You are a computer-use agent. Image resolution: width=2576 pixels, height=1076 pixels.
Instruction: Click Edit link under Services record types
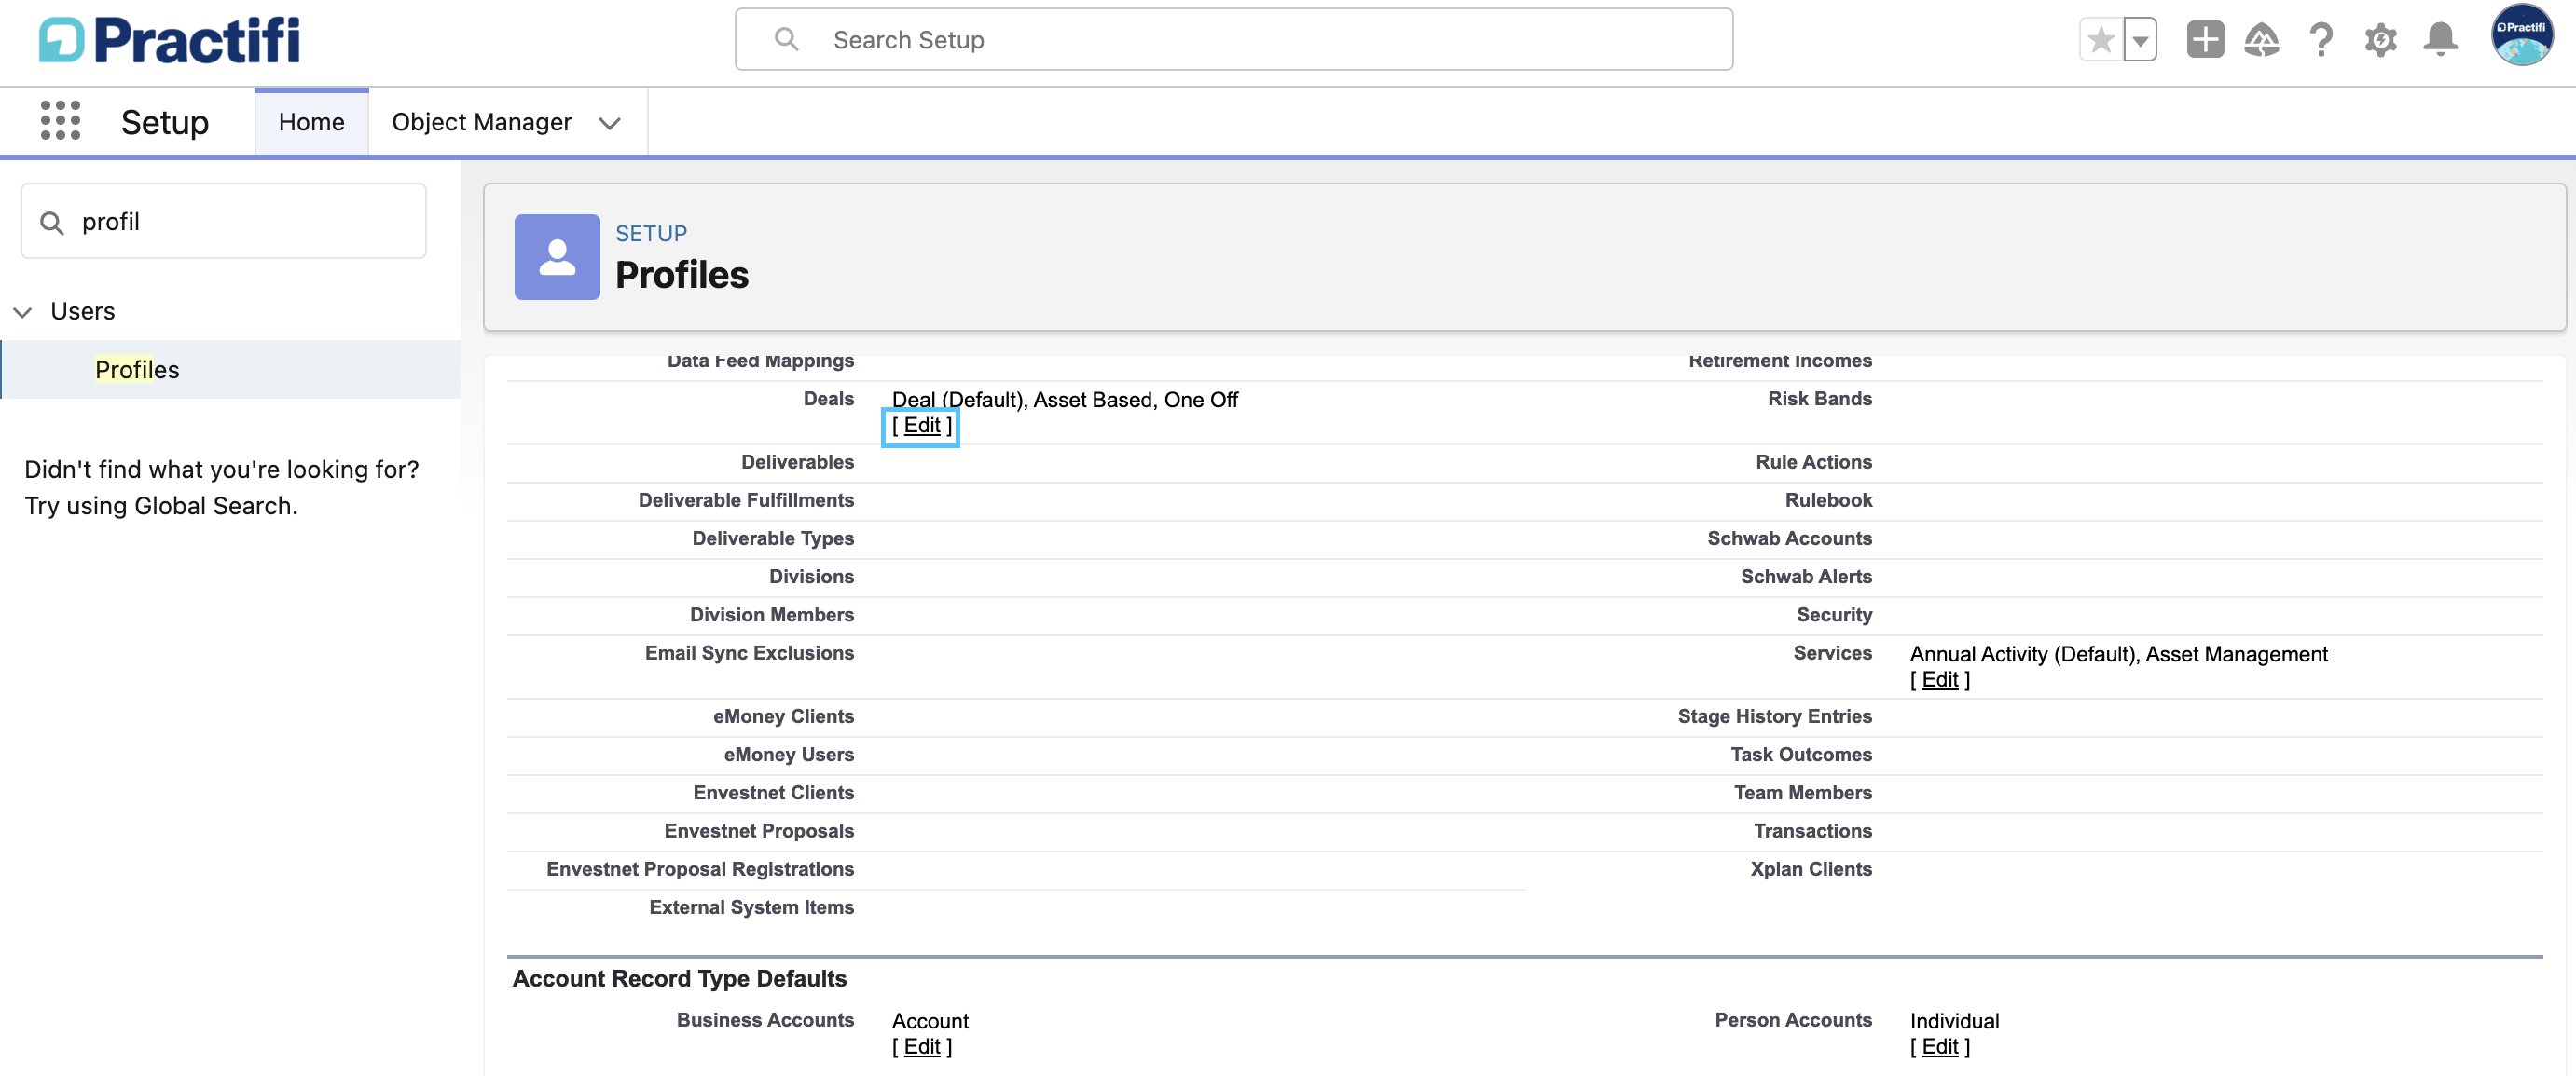[1939, 679]
